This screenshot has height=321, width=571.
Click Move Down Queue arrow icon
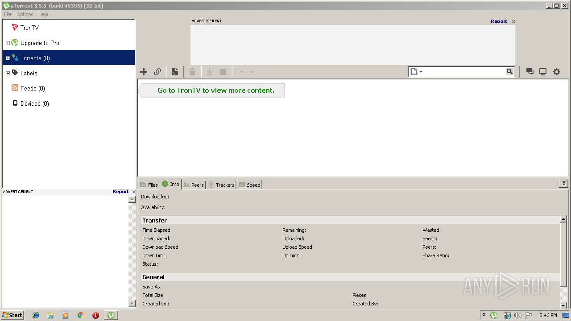(252, 72)
